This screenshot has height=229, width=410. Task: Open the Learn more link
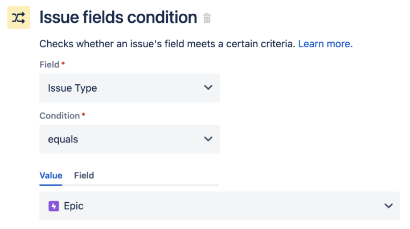(325, 44)
